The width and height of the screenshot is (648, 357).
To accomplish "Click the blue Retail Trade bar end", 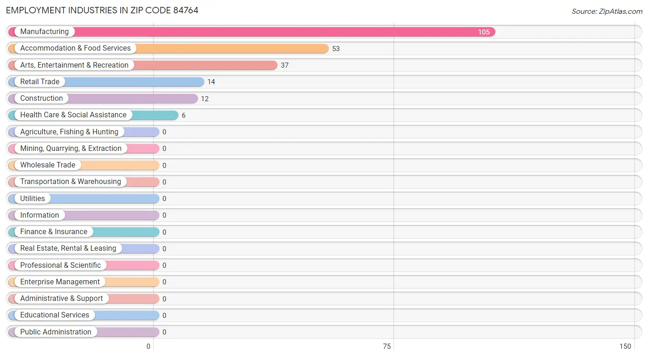I will 200,82.
